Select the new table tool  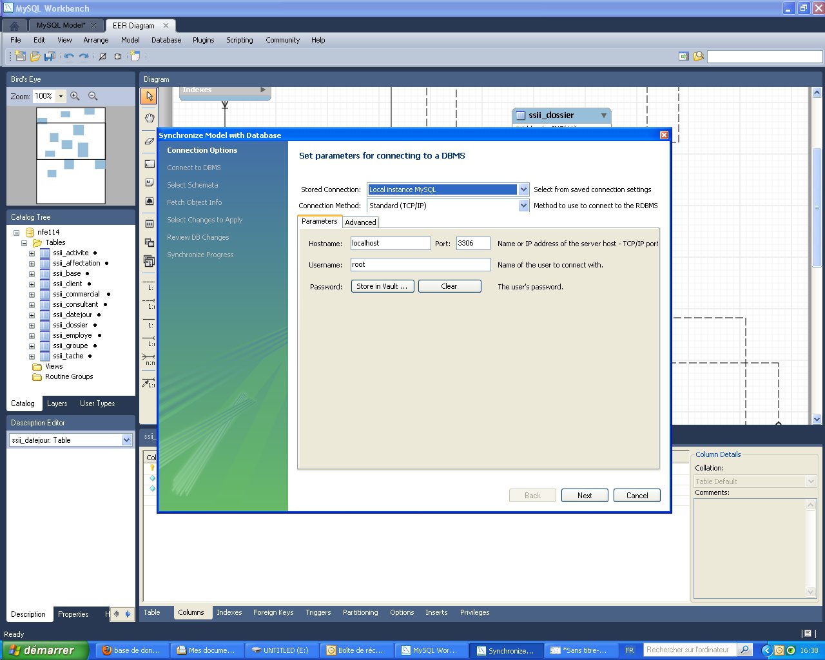tap(149, 224)
